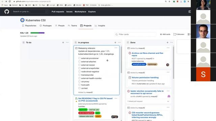The height and width of the screenshot is (121, 216).
Task: Click the K8s 1.20 progress bar
Action: pos(37,33)
